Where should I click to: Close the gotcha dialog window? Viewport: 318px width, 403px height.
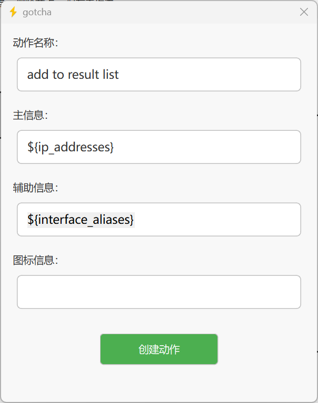(x=304, y=12)
